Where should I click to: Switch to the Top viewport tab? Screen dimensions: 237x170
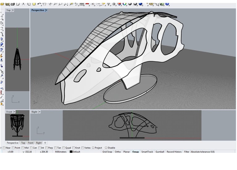(x=23, y=143)
